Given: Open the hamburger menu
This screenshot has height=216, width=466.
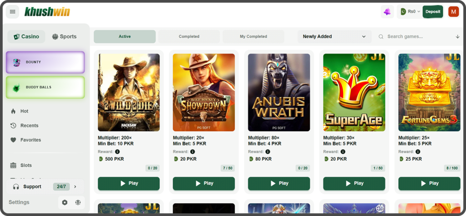Looking at the screenshot, I should tap(12, 12).
